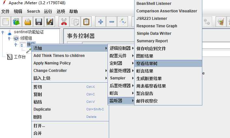230x138 pixels.
Task: Add the 断言结果 listener
Action: pos(168,71)
